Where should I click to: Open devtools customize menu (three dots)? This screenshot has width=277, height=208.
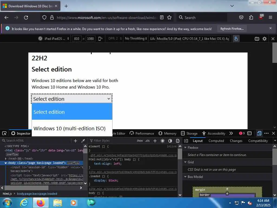pyautogui.click(x=266, y=133)
